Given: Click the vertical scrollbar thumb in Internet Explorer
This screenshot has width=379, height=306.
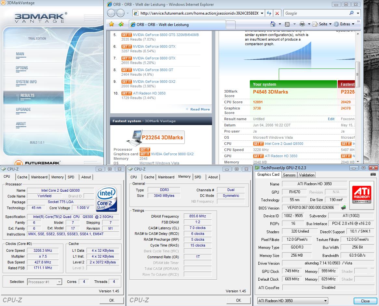Looking at the screenshot, I should click(x=358, y=74).
